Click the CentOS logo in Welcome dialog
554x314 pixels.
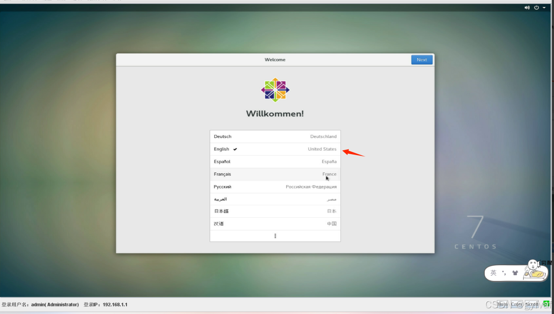275,90
